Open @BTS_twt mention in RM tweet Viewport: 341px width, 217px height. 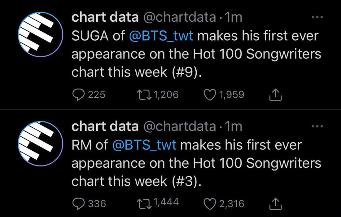click(x=144, y=145)
